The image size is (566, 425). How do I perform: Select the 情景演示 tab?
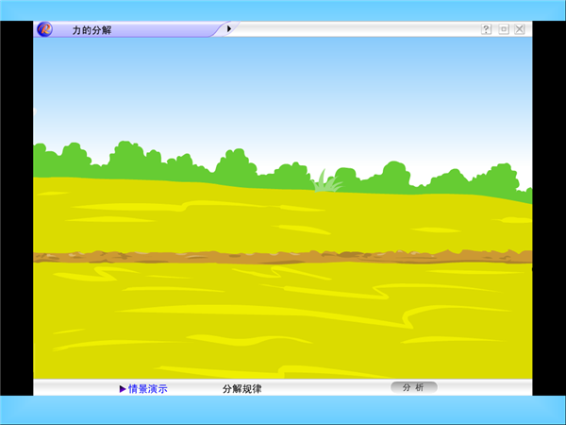coord(143,389)
